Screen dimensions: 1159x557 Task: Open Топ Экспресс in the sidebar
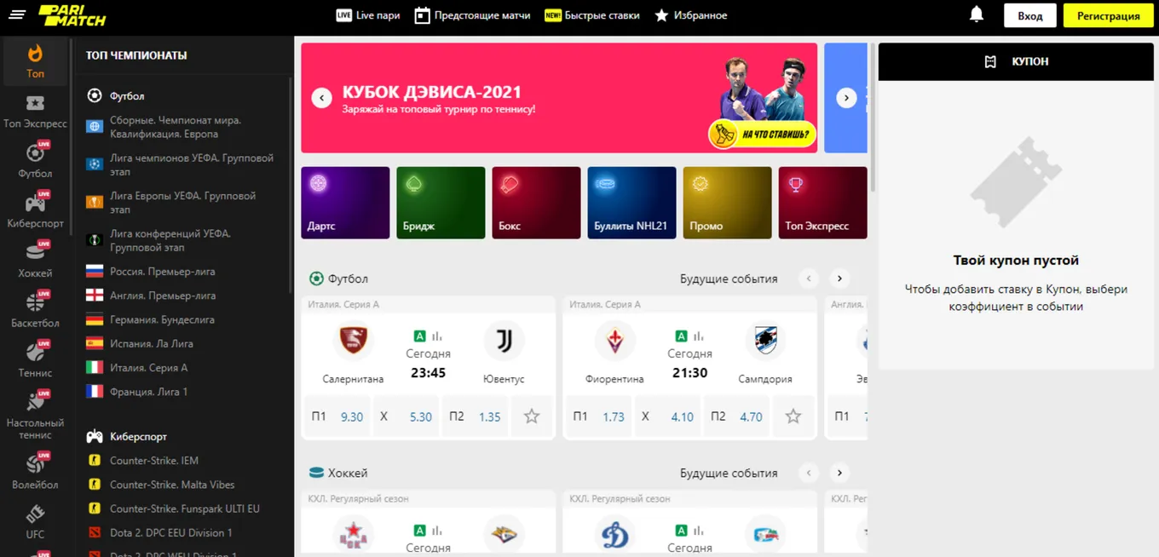click(x=35, y=112)
